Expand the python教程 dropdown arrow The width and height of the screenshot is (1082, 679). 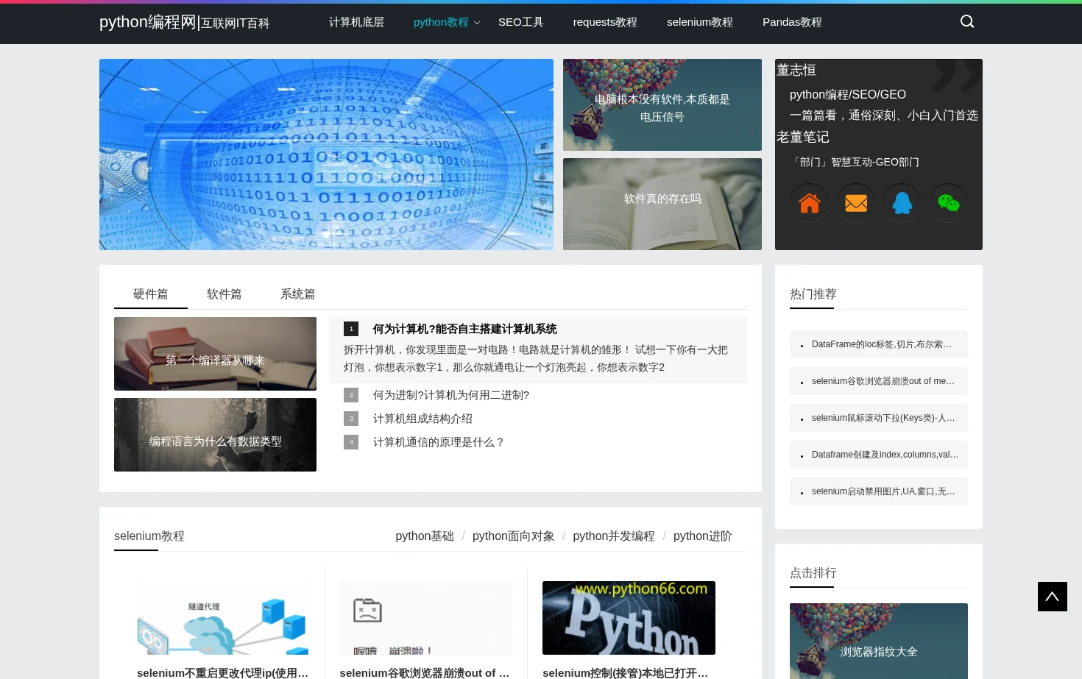477,23
